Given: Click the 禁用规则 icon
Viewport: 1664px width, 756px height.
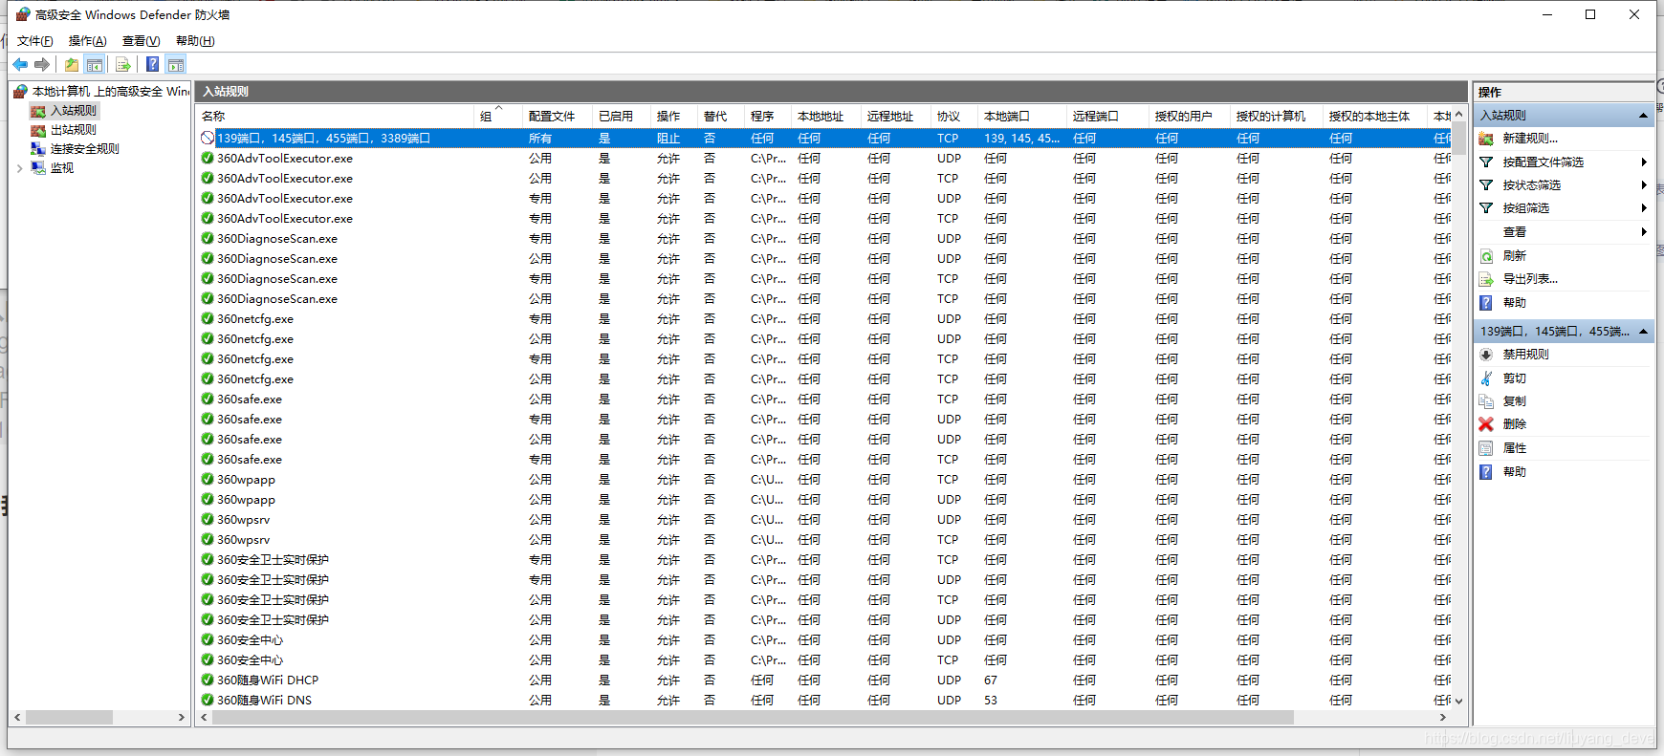Looking at the screenshot, I should 1486,355.
